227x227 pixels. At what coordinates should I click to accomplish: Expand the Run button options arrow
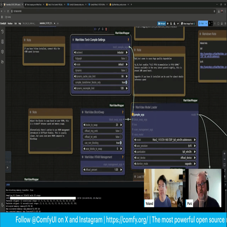click(206, 23)
